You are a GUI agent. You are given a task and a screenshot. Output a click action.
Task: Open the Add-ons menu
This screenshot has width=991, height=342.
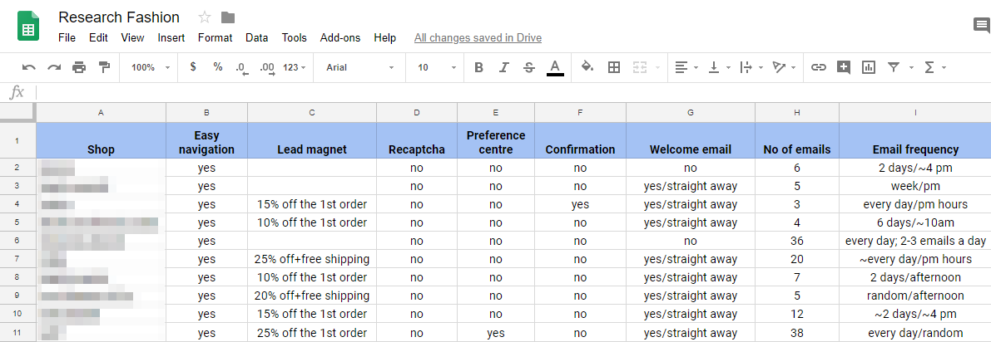[x=340, y=38]
